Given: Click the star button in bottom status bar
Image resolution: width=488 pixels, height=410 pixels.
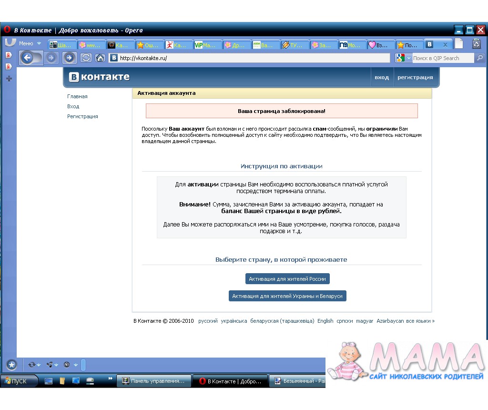Looking at the screenshot, I should [x=11, y=365].
